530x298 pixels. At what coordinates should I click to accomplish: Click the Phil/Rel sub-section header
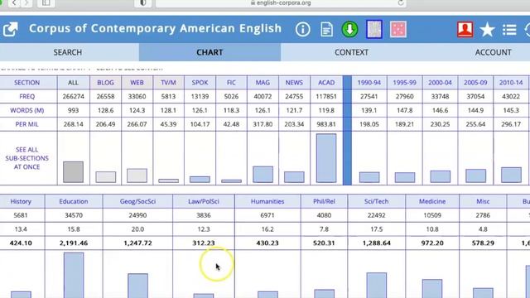tap(324, 201)
